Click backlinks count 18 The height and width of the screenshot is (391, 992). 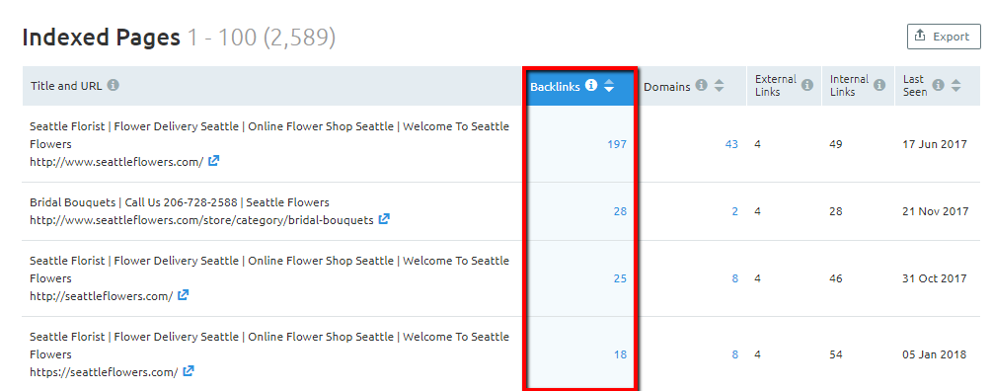tap(620, 354)
